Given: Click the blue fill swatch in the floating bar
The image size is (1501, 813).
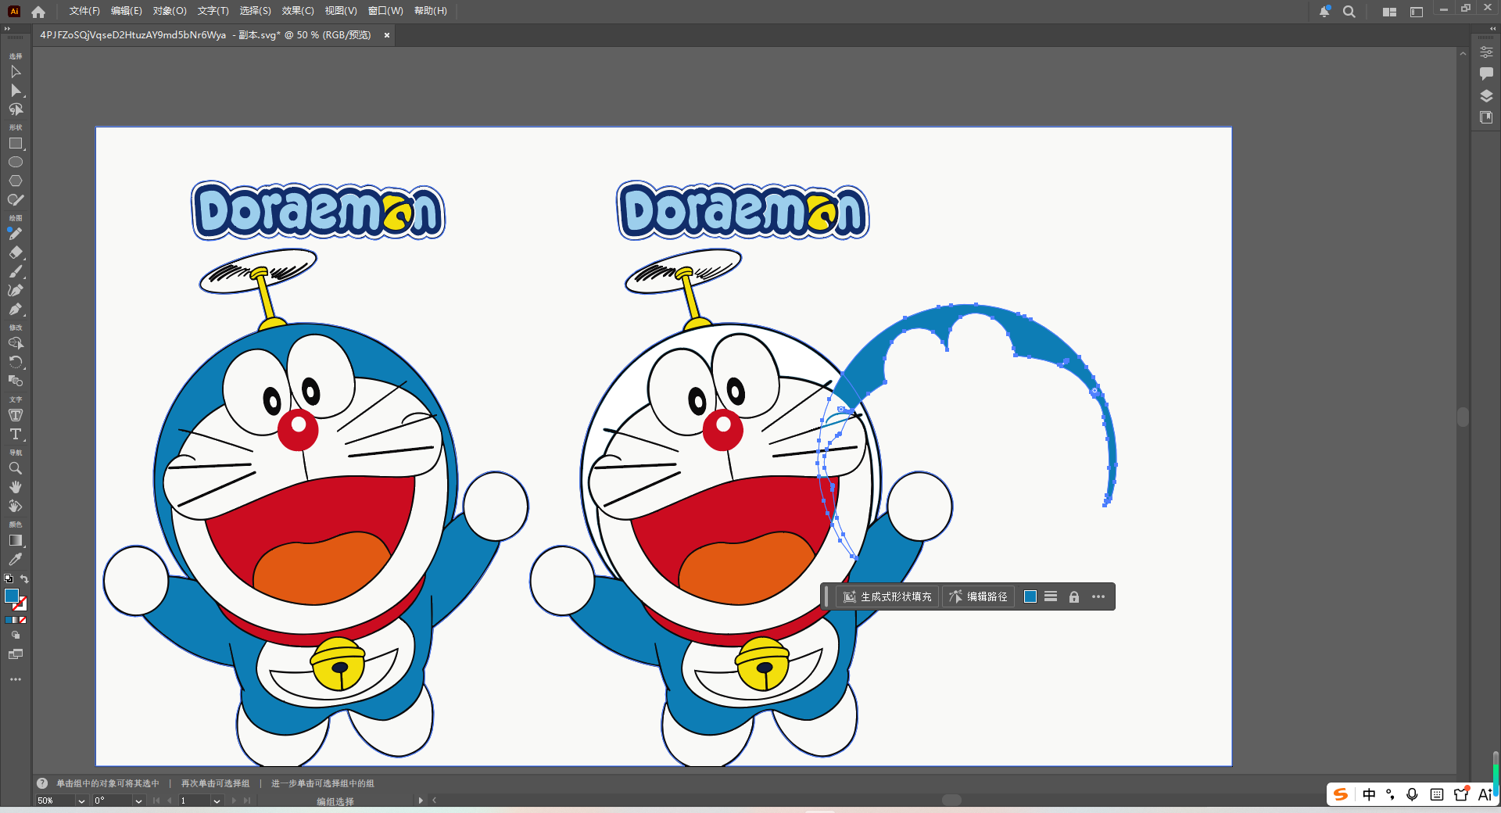Looking at the screenshot, I should [1030, 597].
